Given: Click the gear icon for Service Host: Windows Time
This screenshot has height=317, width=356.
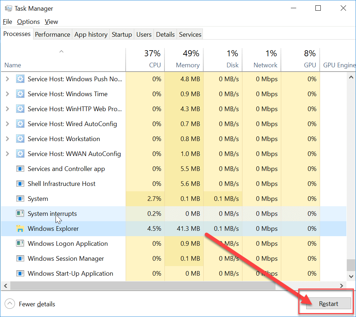Looking at the screenshot, I should click(20, 94).
